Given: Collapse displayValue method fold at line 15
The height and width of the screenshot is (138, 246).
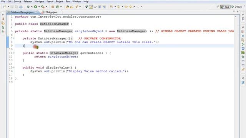Looking at the screenshot, I should 14,67.
